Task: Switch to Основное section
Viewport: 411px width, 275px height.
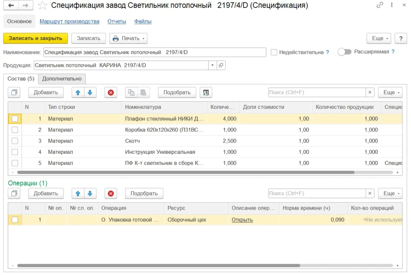Action: [19, 22]
